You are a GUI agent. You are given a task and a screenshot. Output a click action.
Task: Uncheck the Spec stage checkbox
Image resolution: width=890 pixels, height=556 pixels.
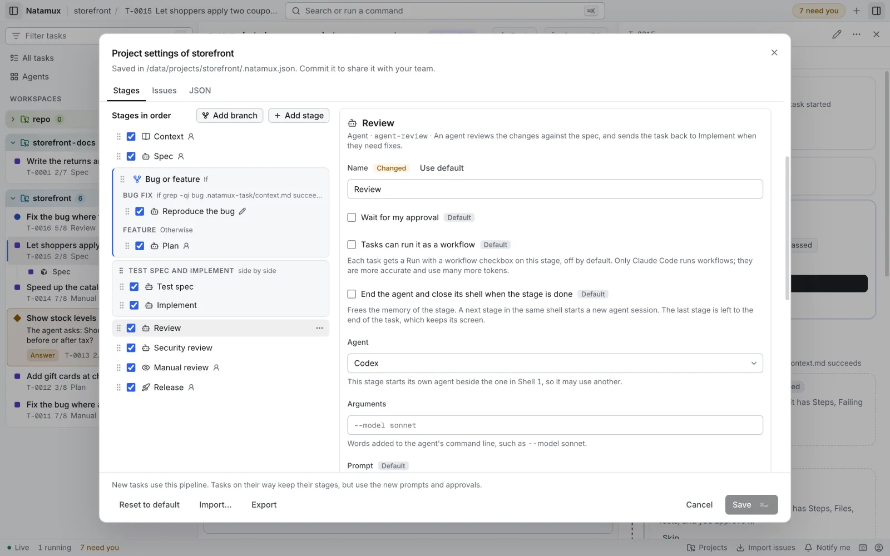click(x=131, y=157)
